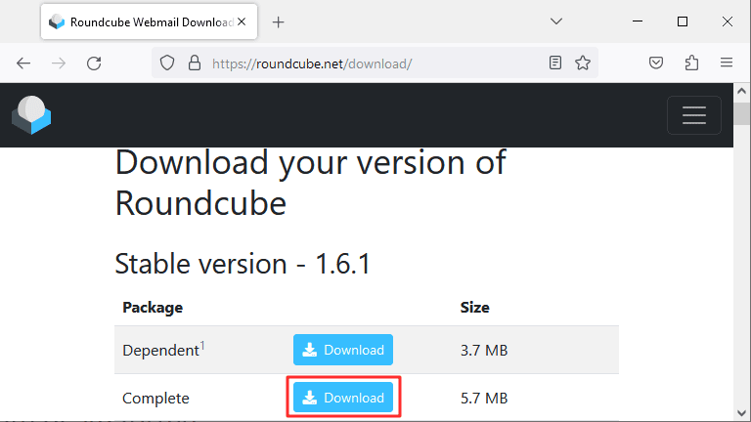Screen dimensions: 751x422
Task: Click the URL address field
Action: [x=374, y=63]
